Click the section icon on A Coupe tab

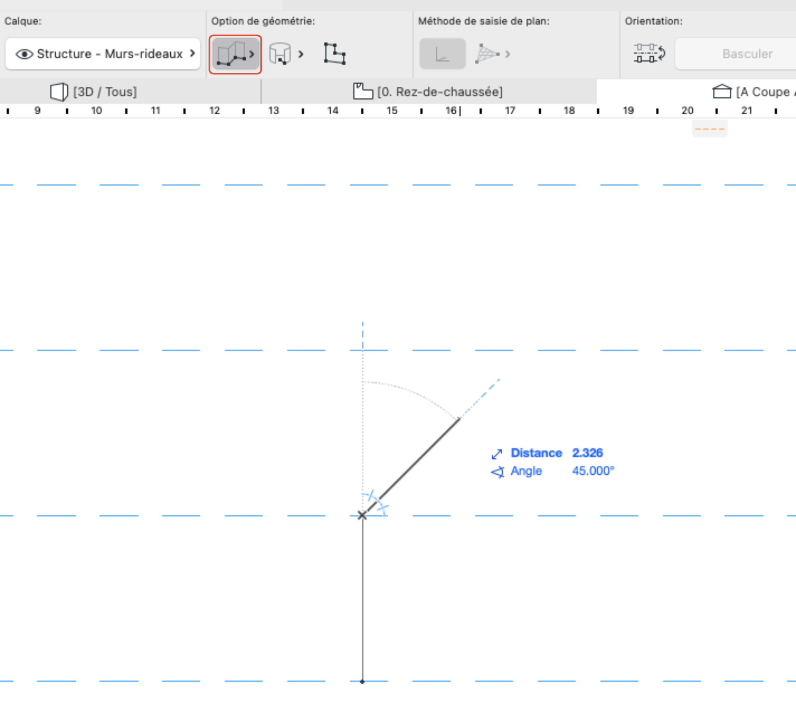722,91
